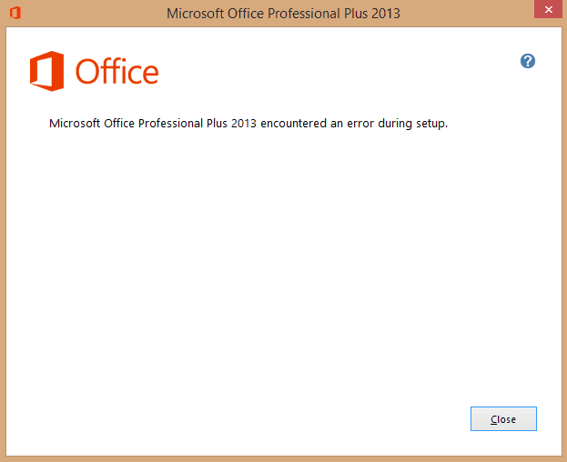
Task: Click the setup error message text
Action: (x=248, y=124)
